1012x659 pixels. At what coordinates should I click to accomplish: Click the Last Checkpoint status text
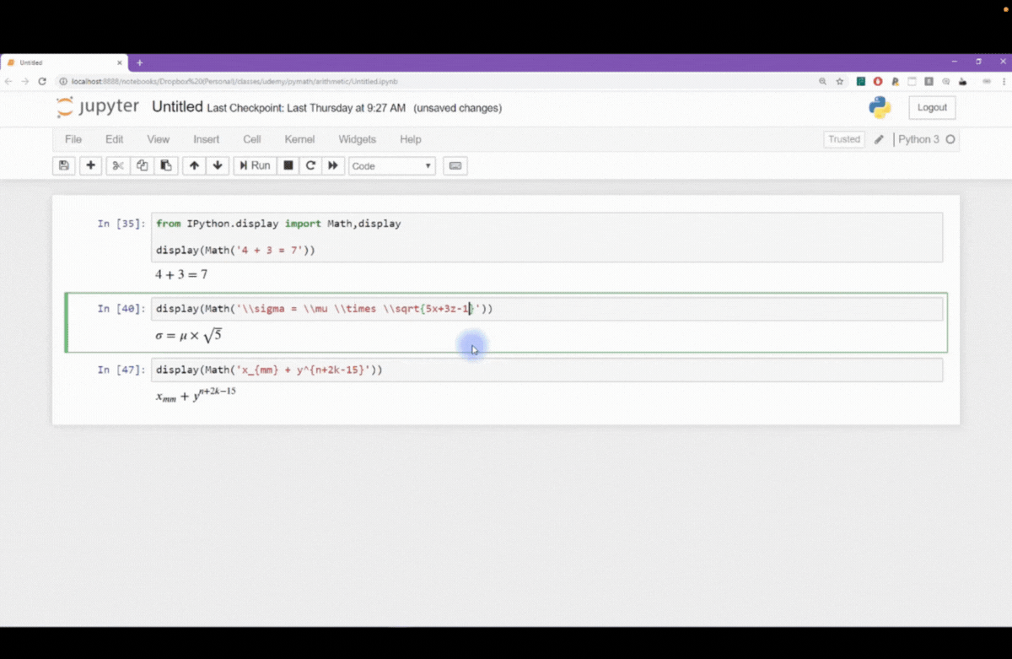point(306,108)
